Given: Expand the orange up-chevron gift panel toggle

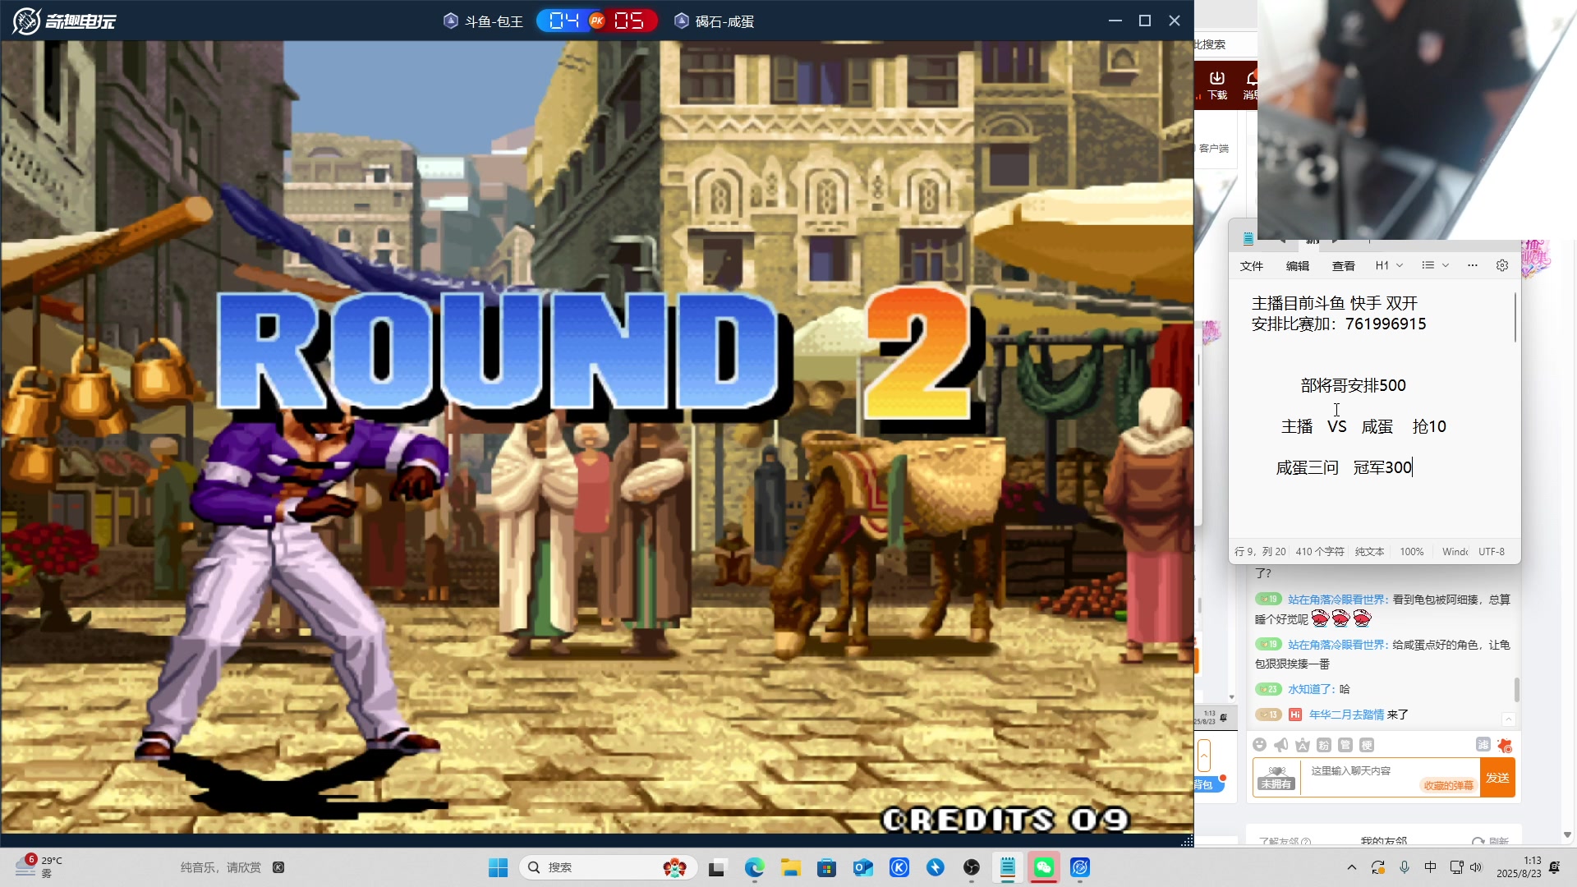Looking at the screenshot, I should pos(1204,755).
